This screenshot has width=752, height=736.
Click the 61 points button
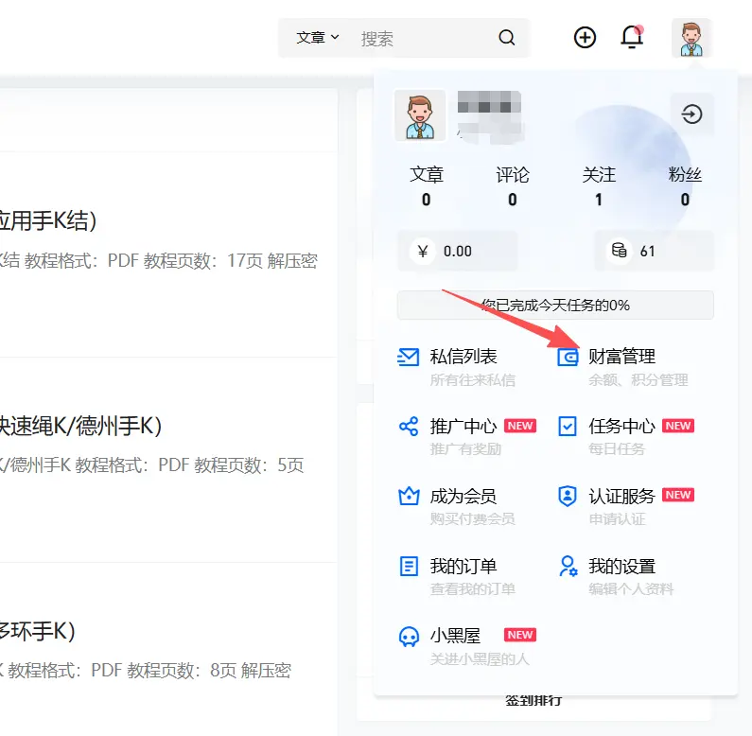[654, 251]
